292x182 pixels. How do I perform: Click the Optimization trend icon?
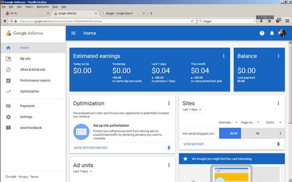coord(8,91)
